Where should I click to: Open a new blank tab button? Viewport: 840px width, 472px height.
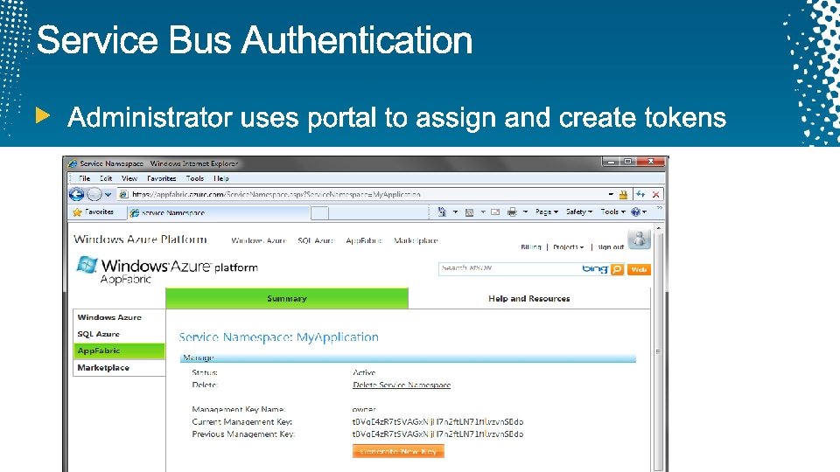point(320,213)
